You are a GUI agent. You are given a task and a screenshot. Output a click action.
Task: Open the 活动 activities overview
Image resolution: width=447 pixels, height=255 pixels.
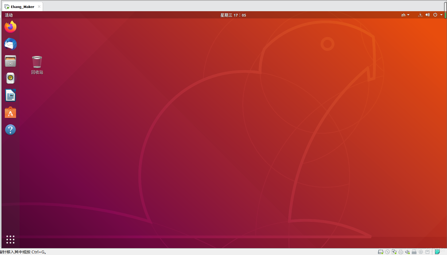click(x=9, y=15)
